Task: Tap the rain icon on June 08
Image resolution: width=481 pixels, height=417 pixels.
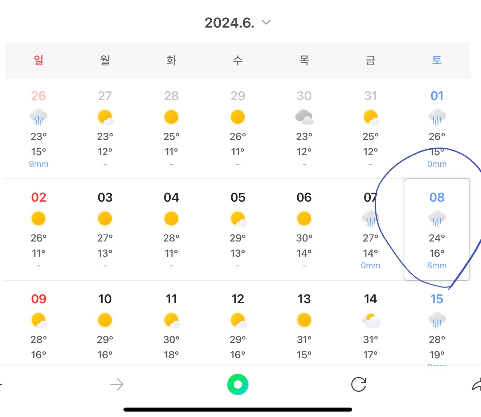Action: pos(437,219)
